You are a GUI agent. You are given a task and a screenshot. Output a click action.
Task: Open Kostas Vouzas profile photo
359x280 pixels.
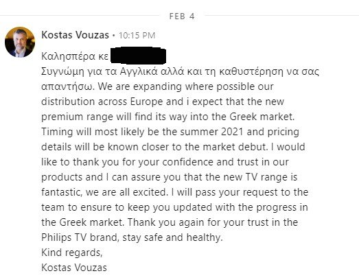20,42
